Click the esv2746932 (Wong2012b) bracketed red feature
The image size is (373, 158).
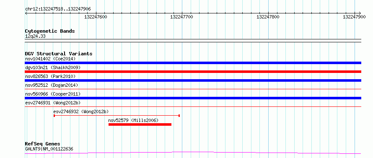(x=117, y=116)
